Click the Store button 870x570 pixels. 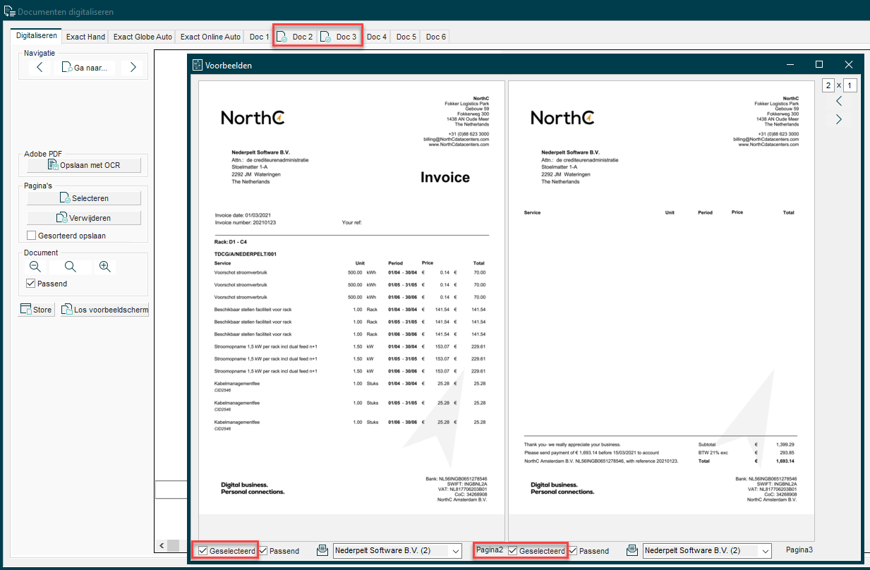pos(36,310)
